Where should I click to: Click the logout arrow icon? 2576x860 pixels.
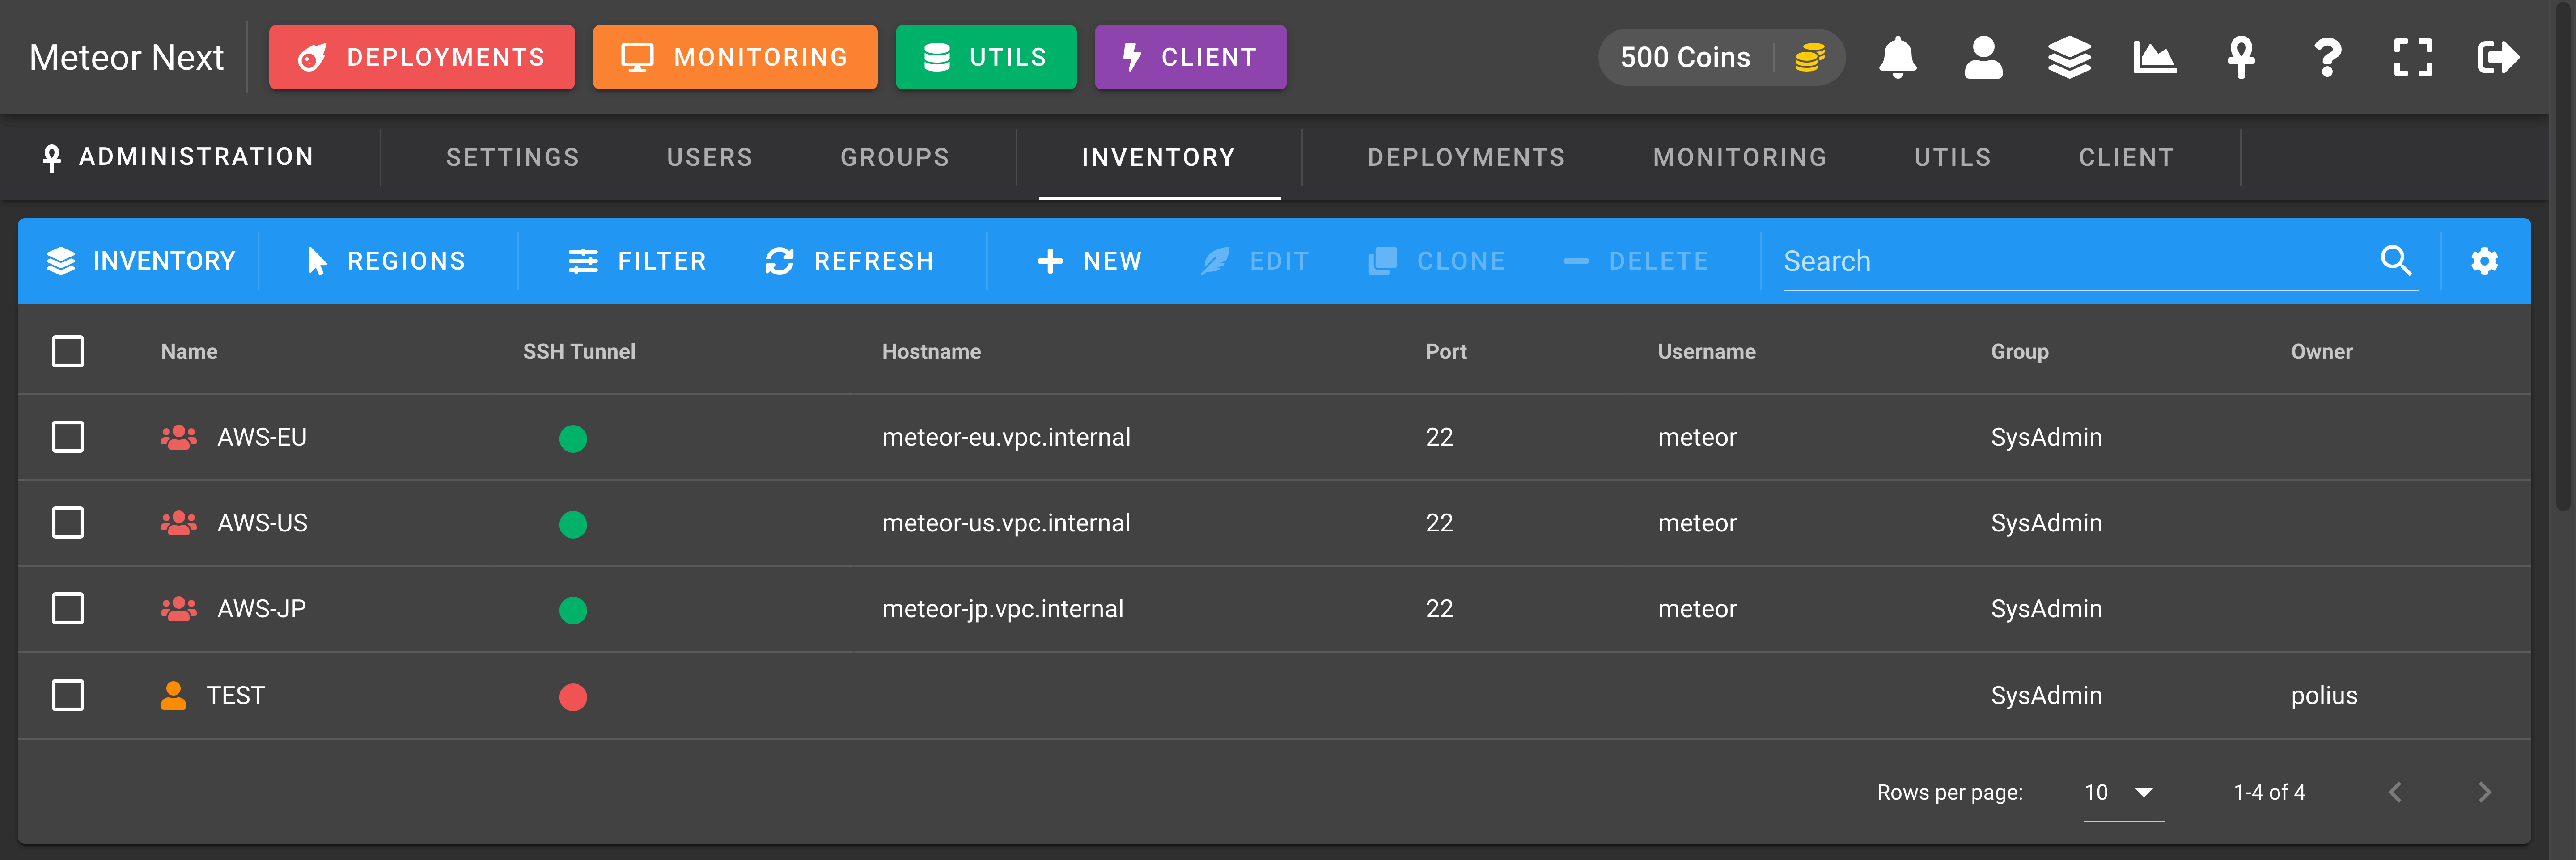point(2498,57)
